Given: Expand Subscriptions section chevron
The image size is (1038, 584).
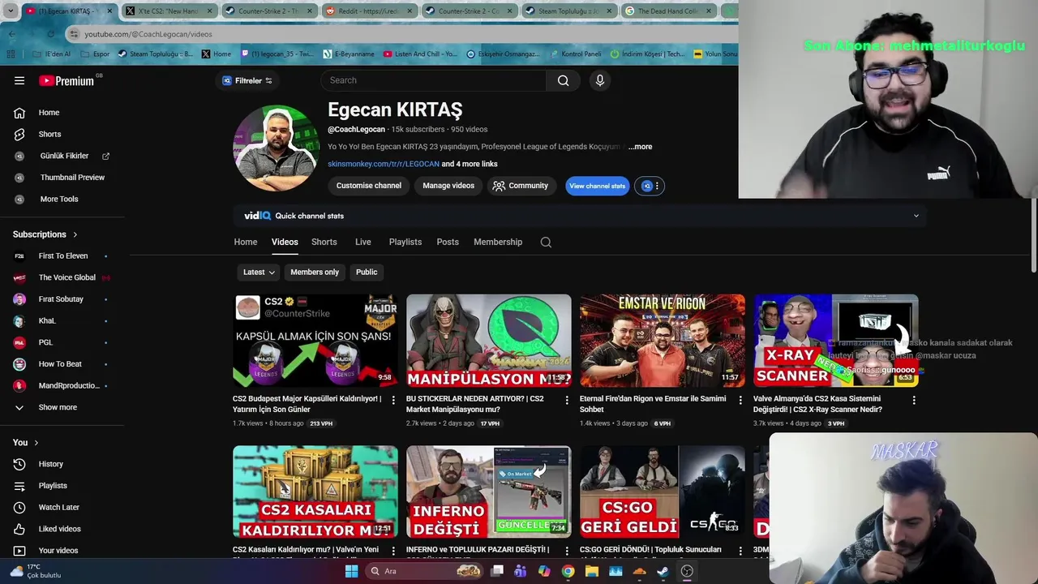Looking at the screenshot, I should tap(75, 234).
